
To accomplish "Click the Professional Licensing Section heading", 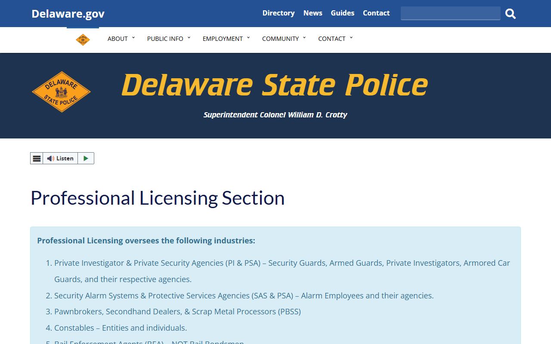I will (158, 198).
